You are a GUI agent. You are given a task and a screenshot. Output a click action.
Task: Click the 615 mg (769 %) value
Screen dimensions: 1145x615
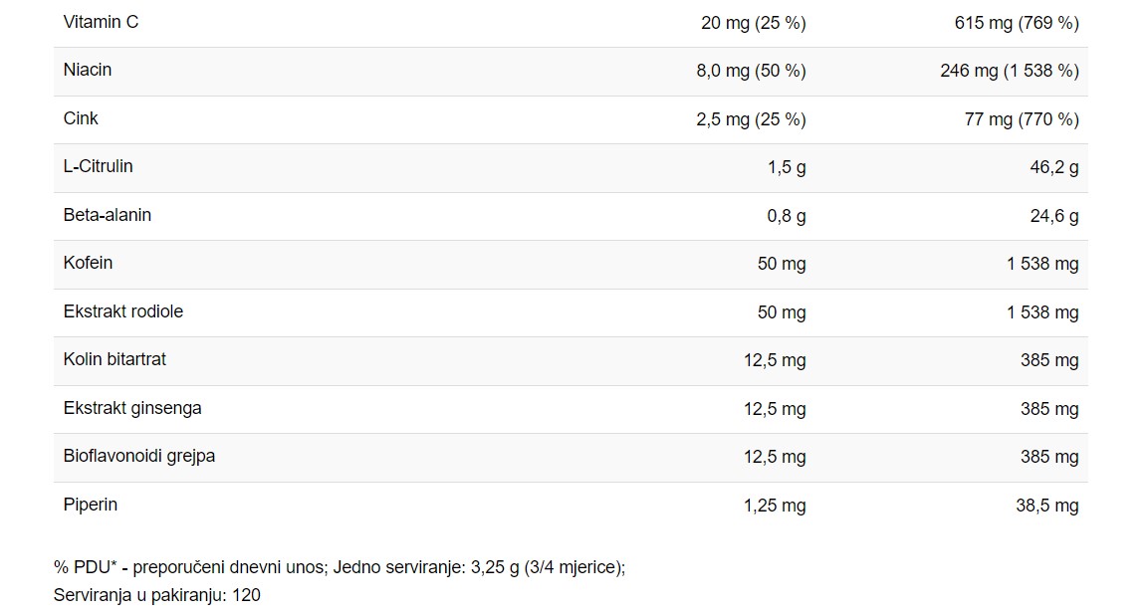click(x=1017, y=23)
